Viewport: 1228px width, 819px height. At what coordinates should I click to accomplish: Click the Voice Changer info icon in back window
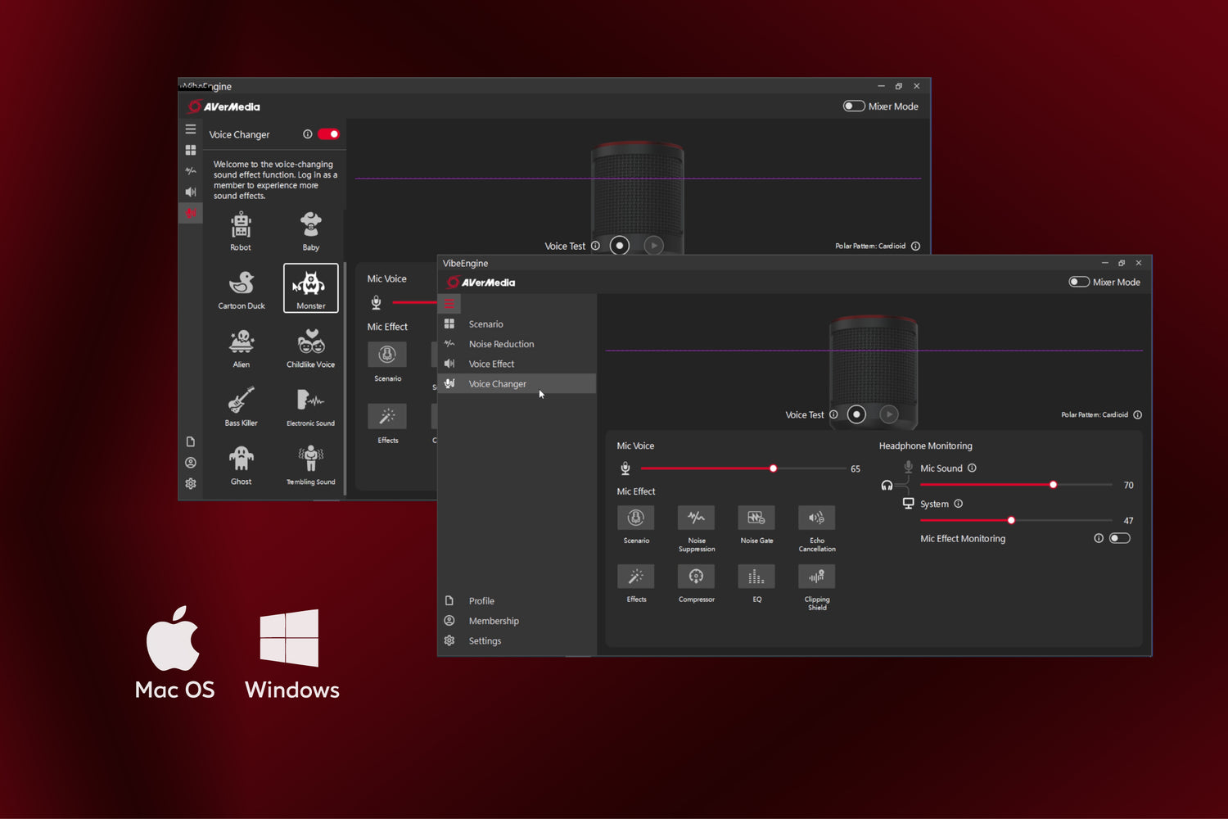click(x=308, y=134)
